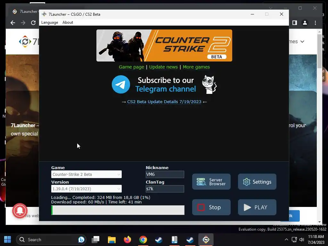Image resolution: width=328 pixels, height=246 pixels.
Task: Open Task View on the taskbar
Action: (95, 240)
